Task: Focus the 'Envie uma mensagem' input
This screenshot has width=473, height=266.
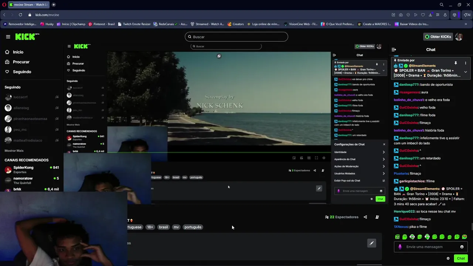Action: click(x=431, y=247)
